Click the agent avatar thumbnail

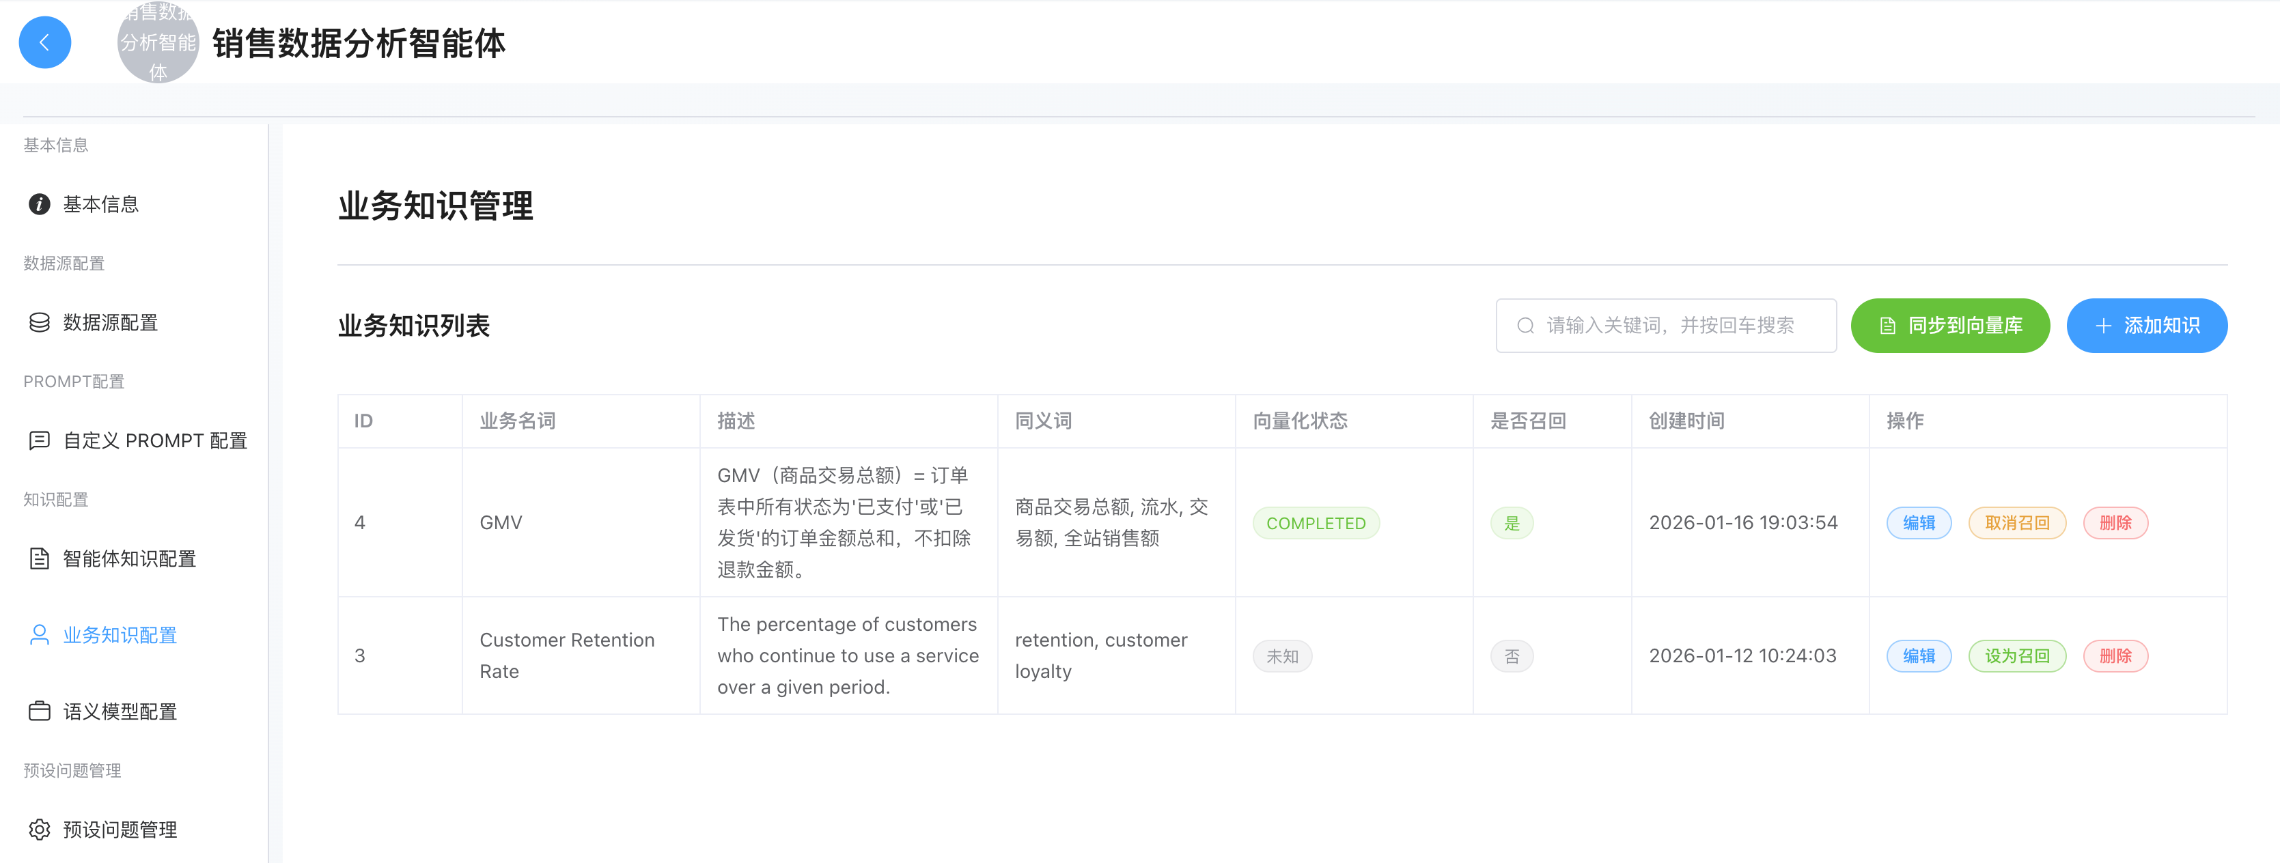[x=158, y=42]
